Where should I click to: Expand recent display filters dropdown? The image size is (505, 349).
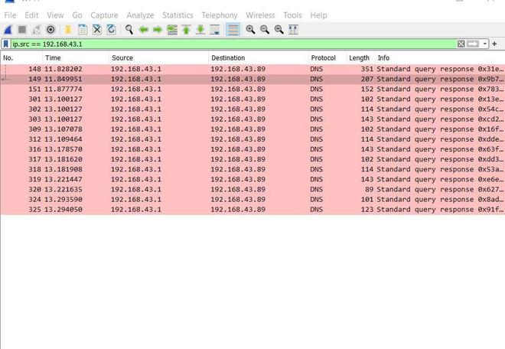click(x=484, y=44)
